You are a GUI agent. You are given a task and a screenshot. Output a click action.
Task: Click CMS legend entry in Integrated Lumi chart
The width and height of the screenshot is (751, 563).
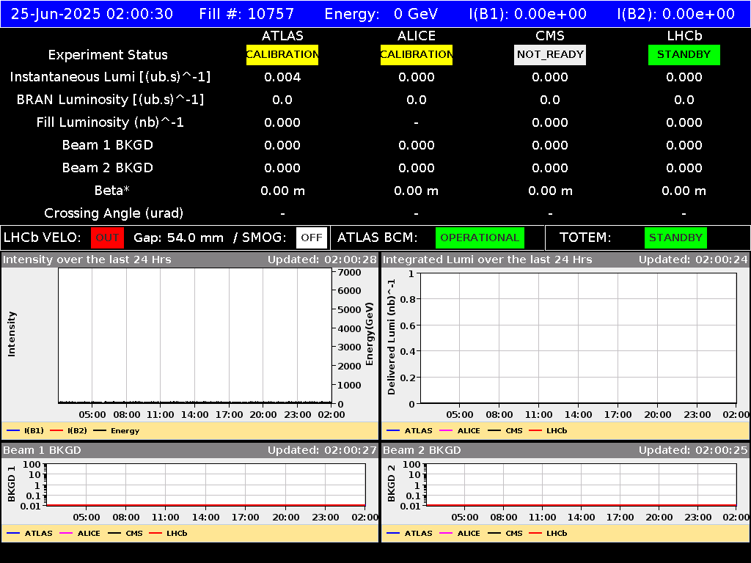[505, 431]
